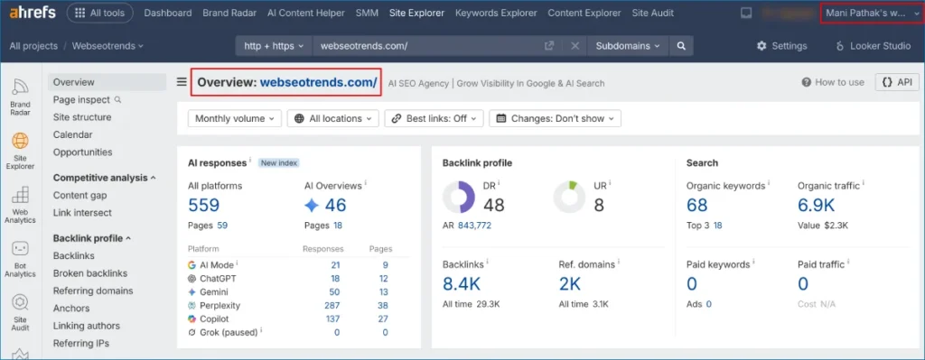Go to All projects breadcrumb
The width and height of the screenshot is (925, 360).
coord(33,46)
